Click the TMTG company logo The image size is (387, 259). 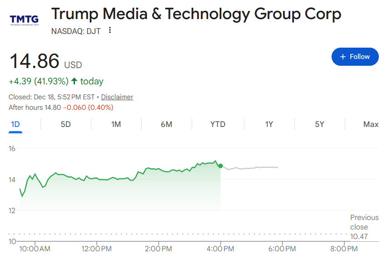pos(24,20)
